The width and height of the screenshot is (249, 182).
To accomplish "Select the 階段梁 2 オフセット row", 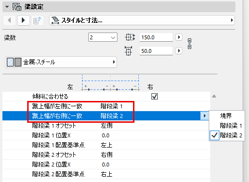I will (106, 155).
